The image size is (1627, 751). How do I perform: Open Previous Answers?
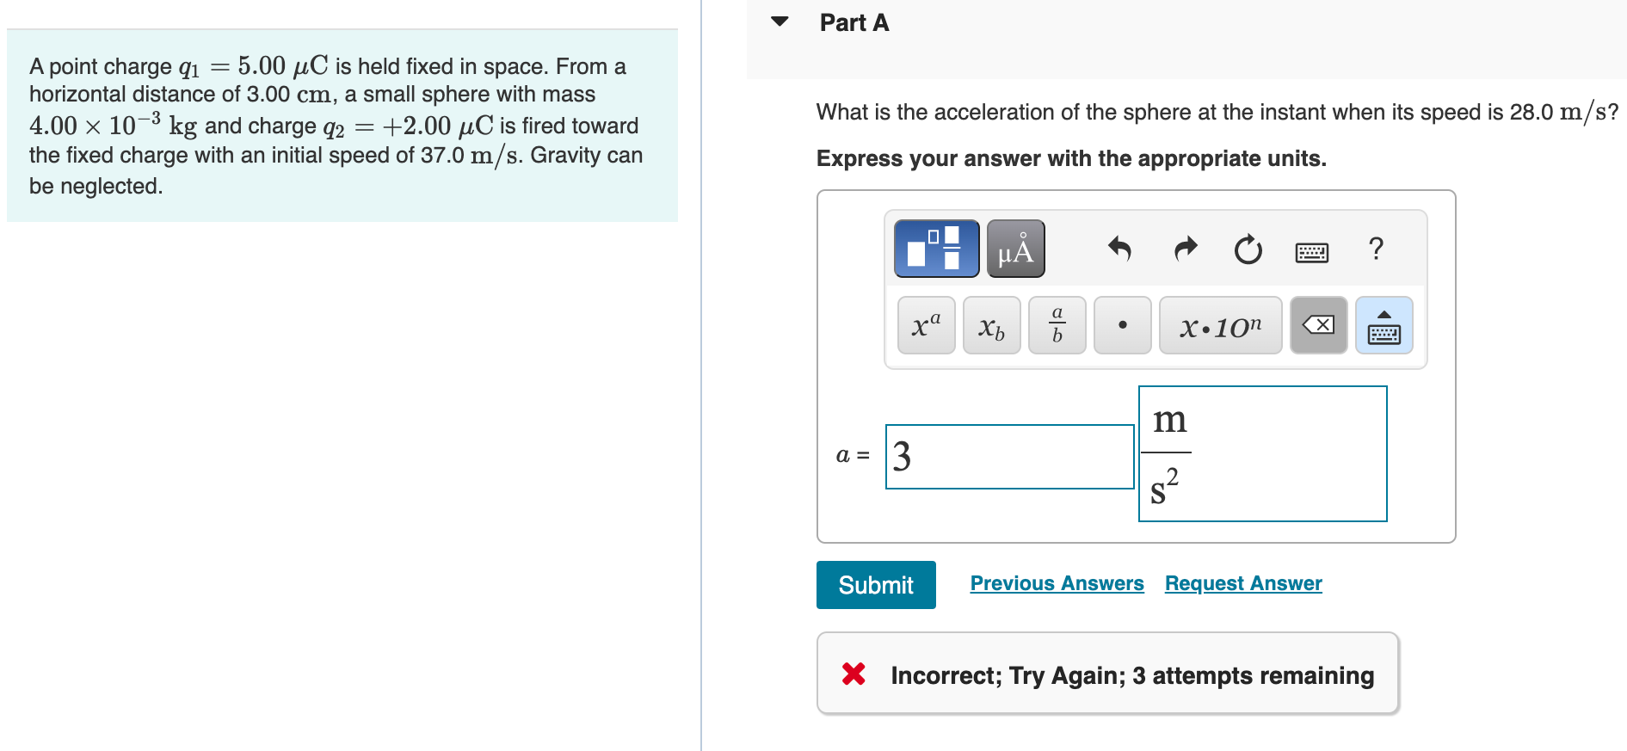(1057, 583)
